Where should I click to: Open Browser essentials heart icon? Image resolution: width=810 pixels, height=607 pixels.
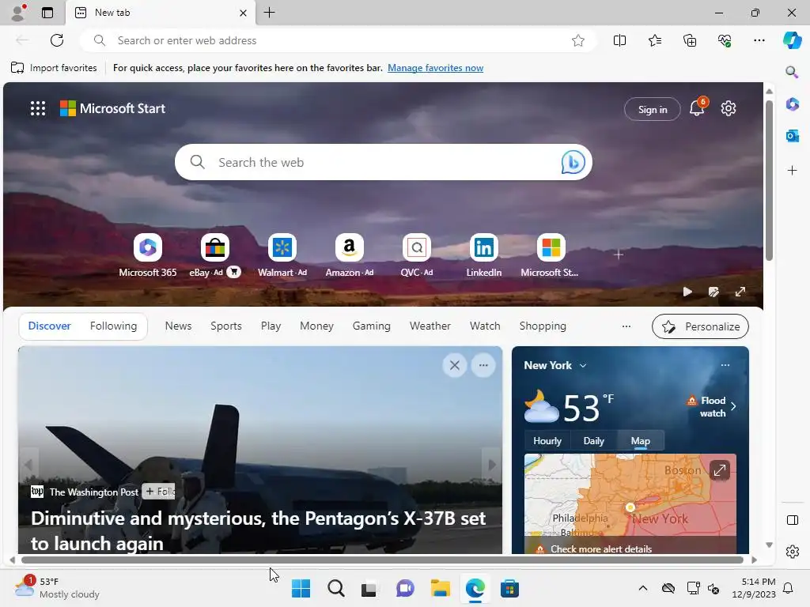point(725,40)
